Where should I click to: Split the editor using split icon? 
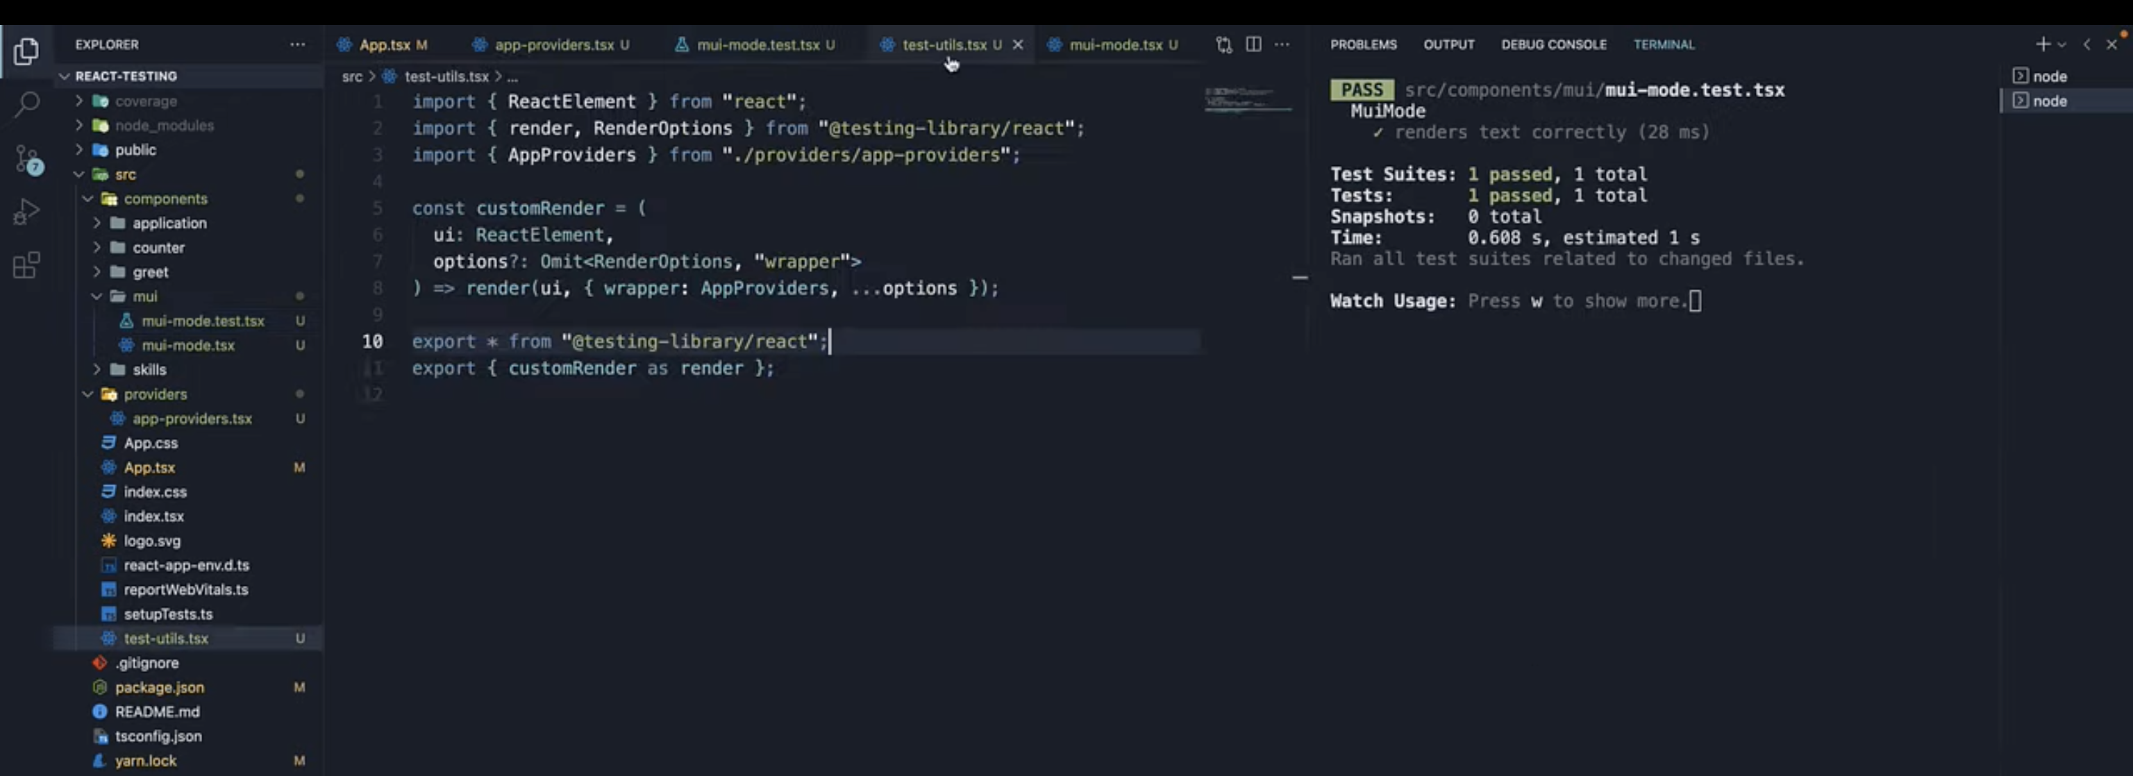(x=1253, y=44)
